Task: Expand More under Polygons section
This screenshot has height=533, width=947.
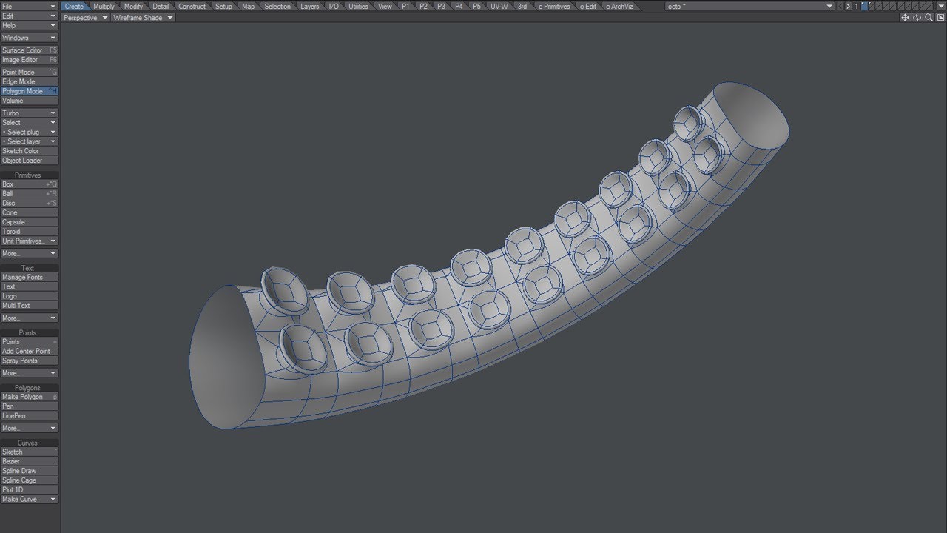Action: (30, 429)
